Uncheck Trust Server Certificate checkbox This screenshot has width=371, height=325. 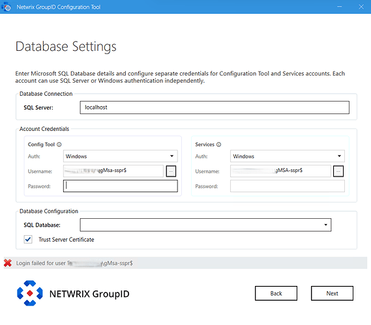[28, 240]
